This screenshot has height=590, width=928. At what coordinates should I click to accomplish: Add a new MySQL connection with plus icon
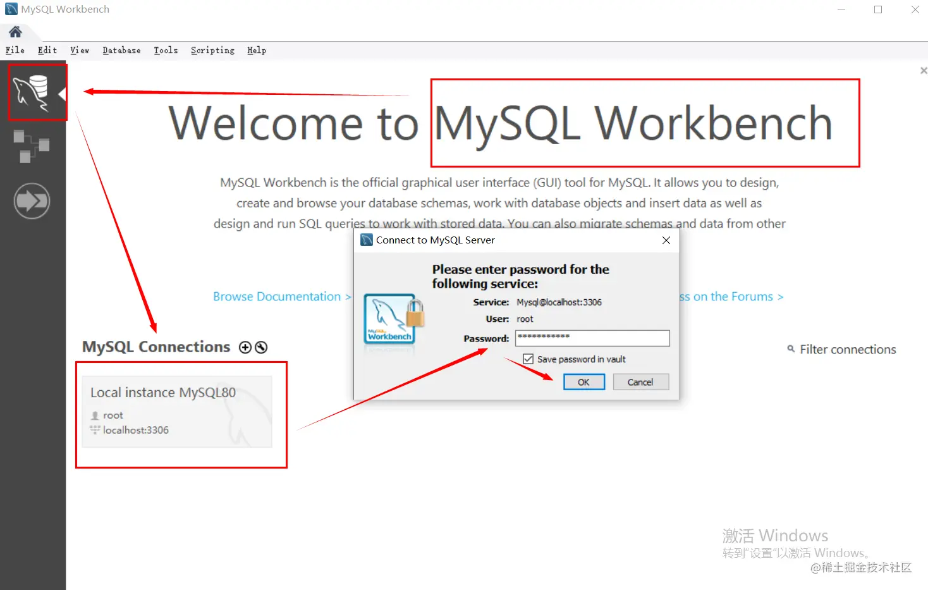245,347
